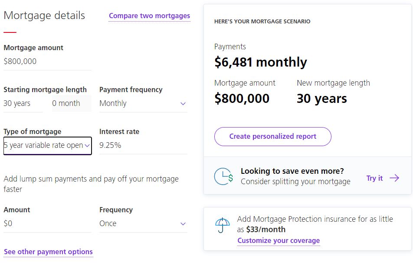Select the Mortgage amount $800,000 field
This screenshot has height=265, width=413.
click(47, 61)
